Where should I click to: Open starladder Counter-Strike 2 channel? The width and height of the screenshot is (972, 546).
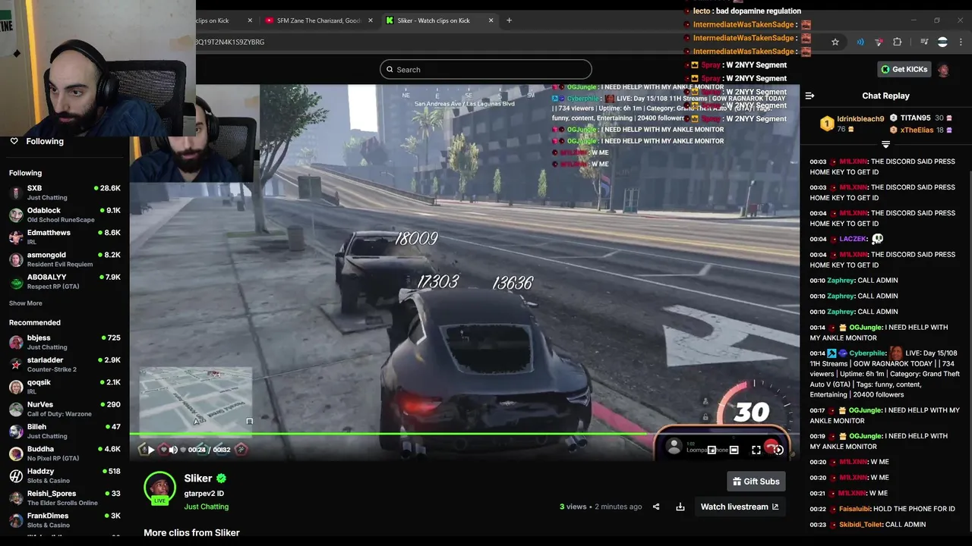pos(65,365)
